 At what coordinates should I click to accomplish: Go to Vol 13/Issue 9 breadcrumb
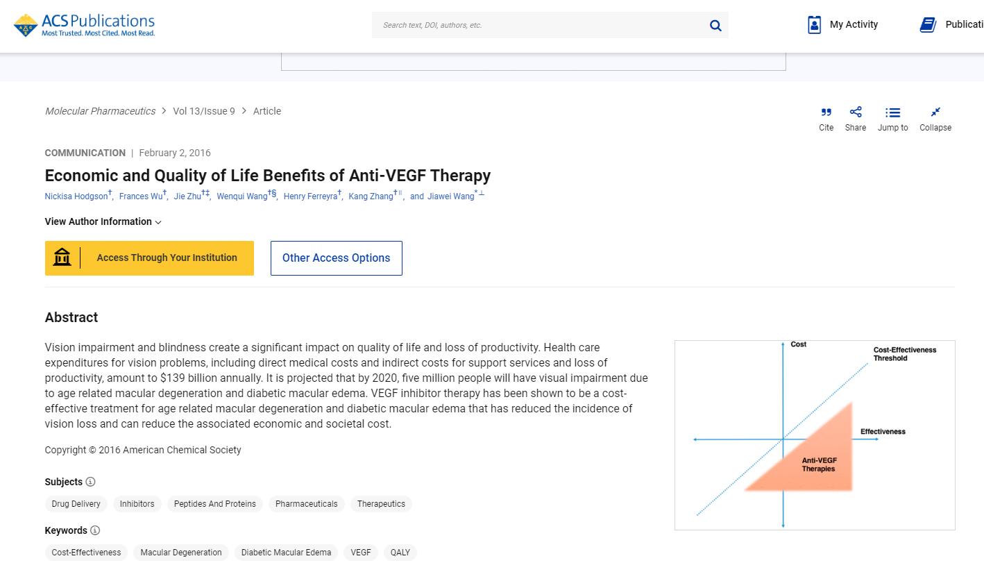204,111
